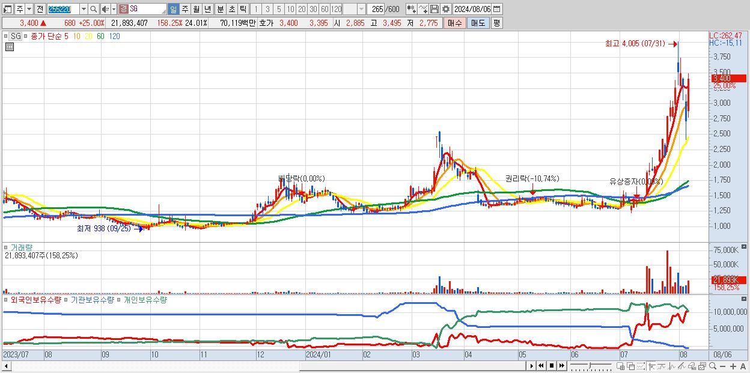Screen dimensions: 750x373
Task: Open the blank interval combo box dropdown
Action: point(361,9)
